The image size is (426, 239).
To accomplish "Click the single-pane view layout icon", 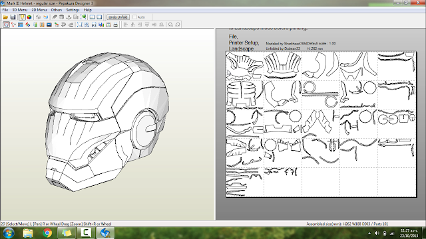I will tap(99, 17).
